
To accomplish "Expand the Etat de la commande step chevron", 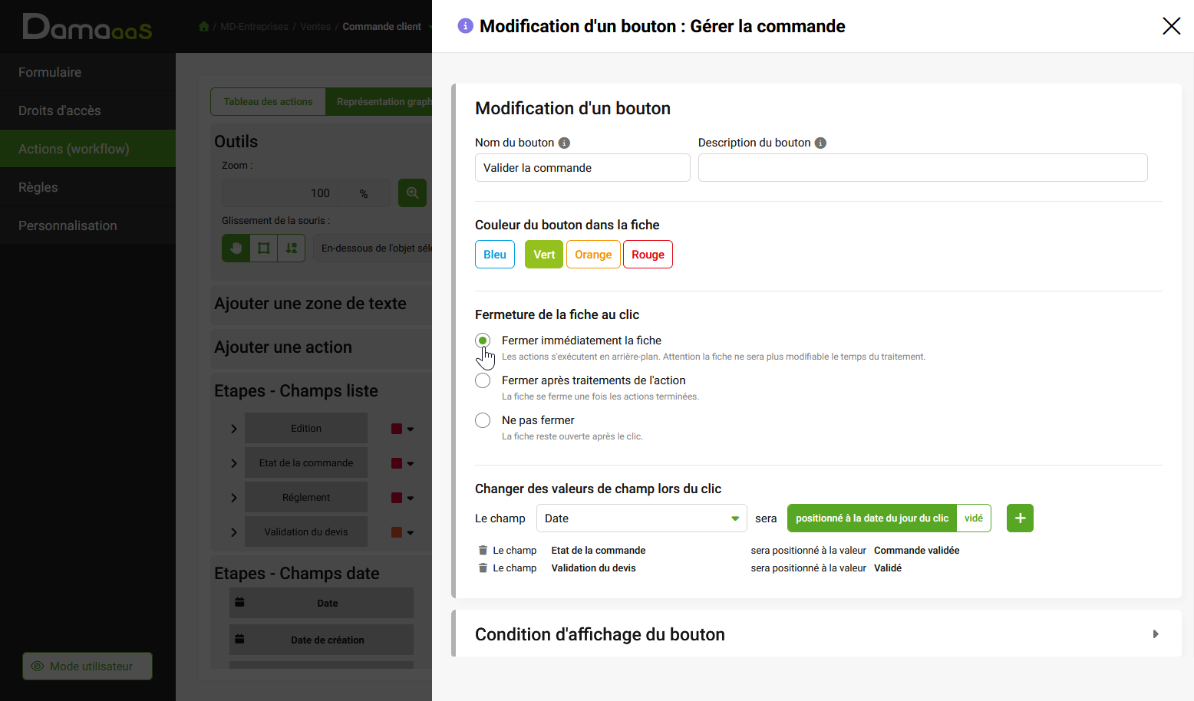I will pyautogui.click(x=234, y=463).
